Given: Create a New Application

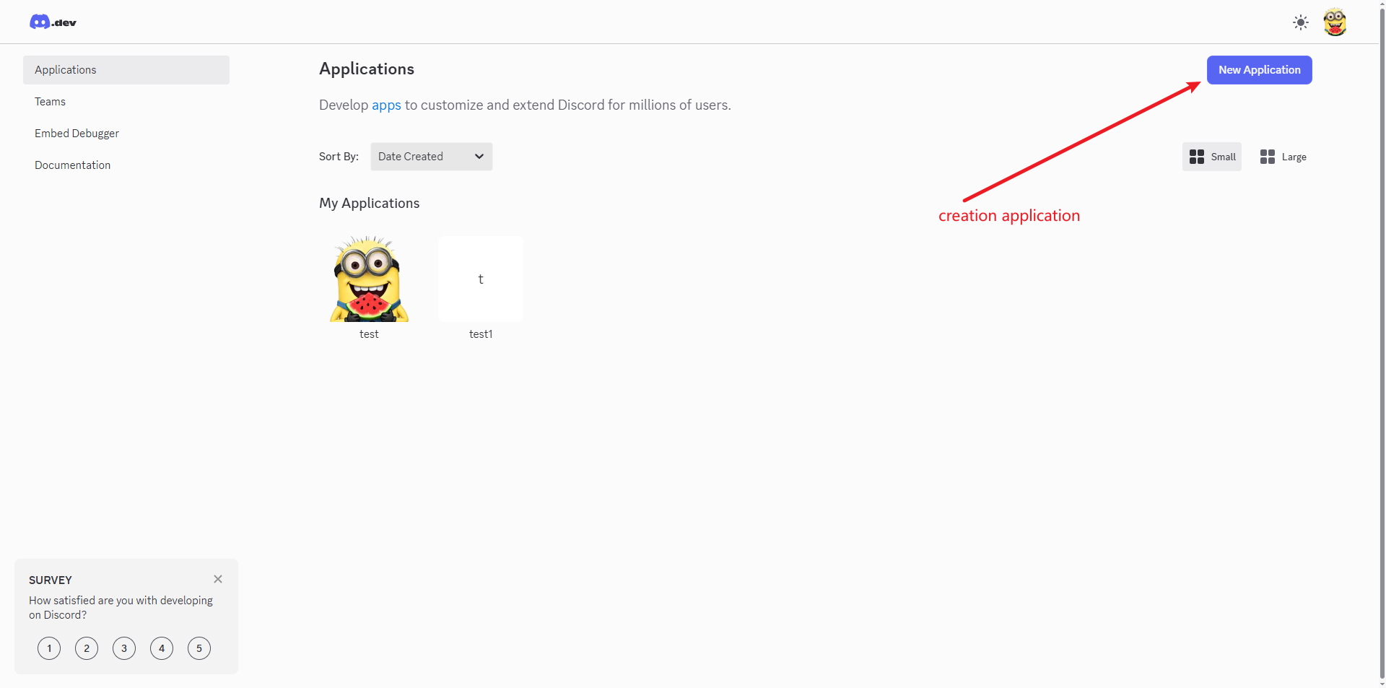Looking at the screenshot, I should [1259, 69].
